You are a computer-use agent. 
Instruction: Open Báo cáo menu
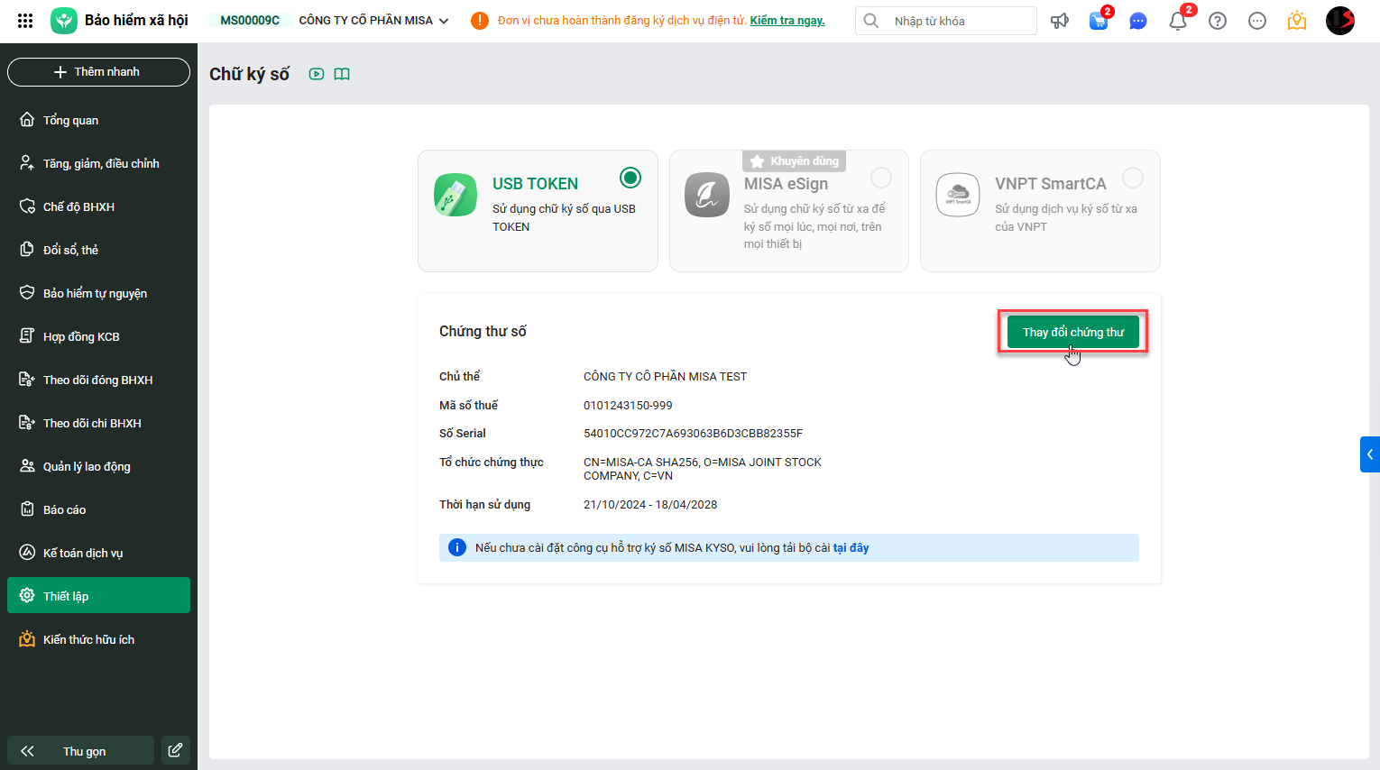pos(98,509)
